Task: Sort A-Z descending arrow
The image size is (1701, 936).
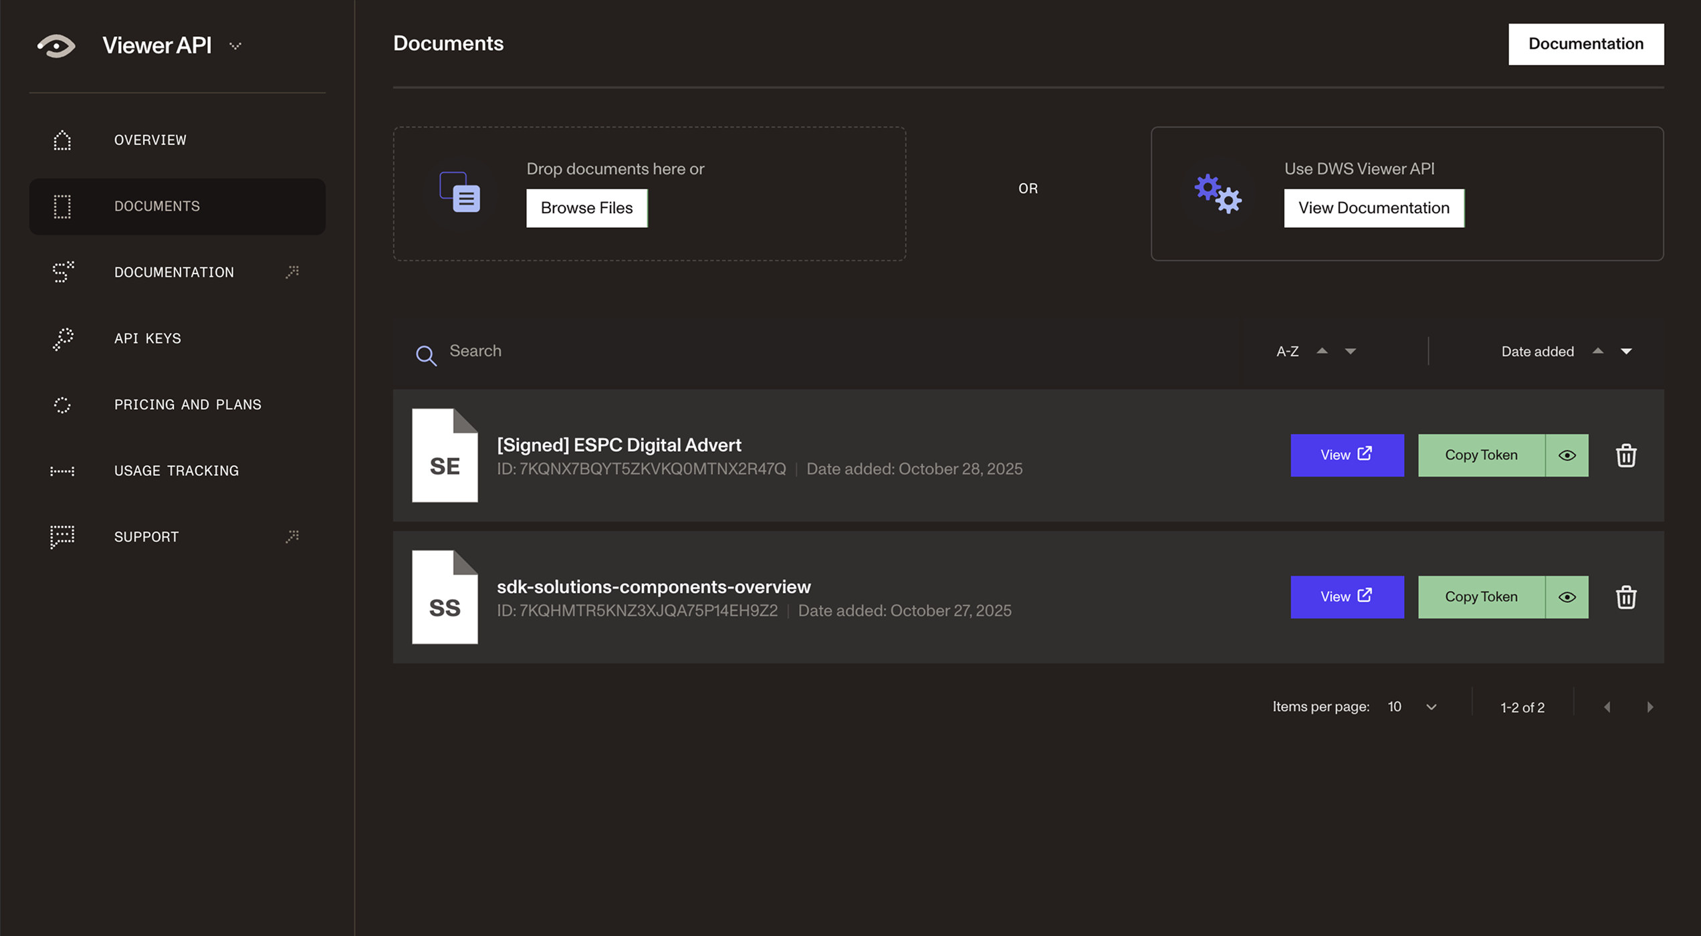Action: click(1351, 352)
